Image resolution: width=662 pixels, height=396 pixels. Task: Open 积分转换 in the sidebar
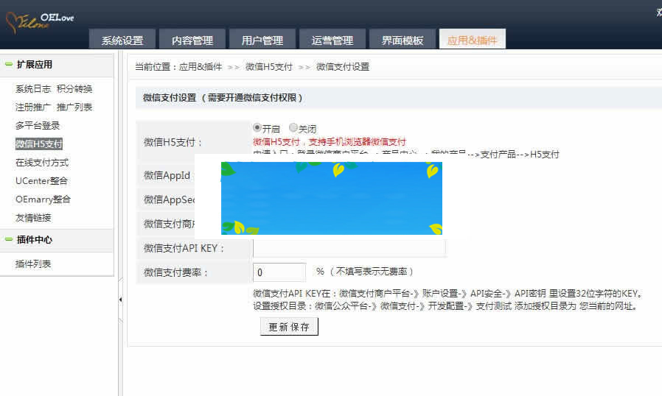coord(74,89)
